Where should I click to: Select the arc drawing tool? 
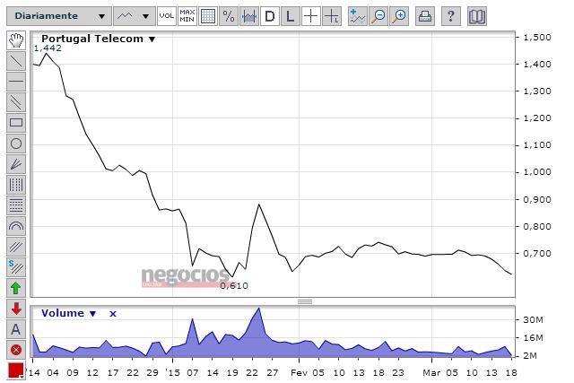(16, 226)
